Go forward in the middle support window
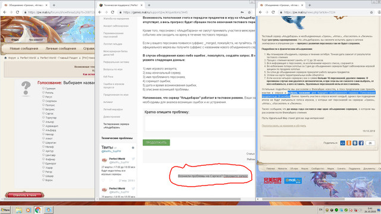Image resolution: width=381 pixels, height=214 pixels. click(106, 12)
